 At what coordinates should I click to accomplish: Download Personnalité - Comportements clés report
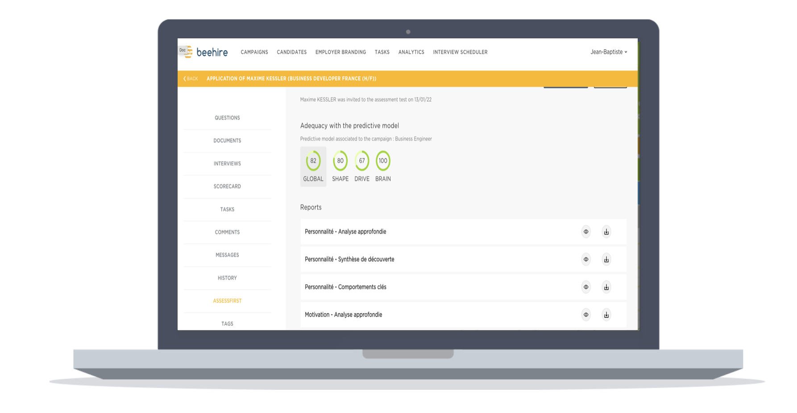pyautogui.click(x=606, y=287)
